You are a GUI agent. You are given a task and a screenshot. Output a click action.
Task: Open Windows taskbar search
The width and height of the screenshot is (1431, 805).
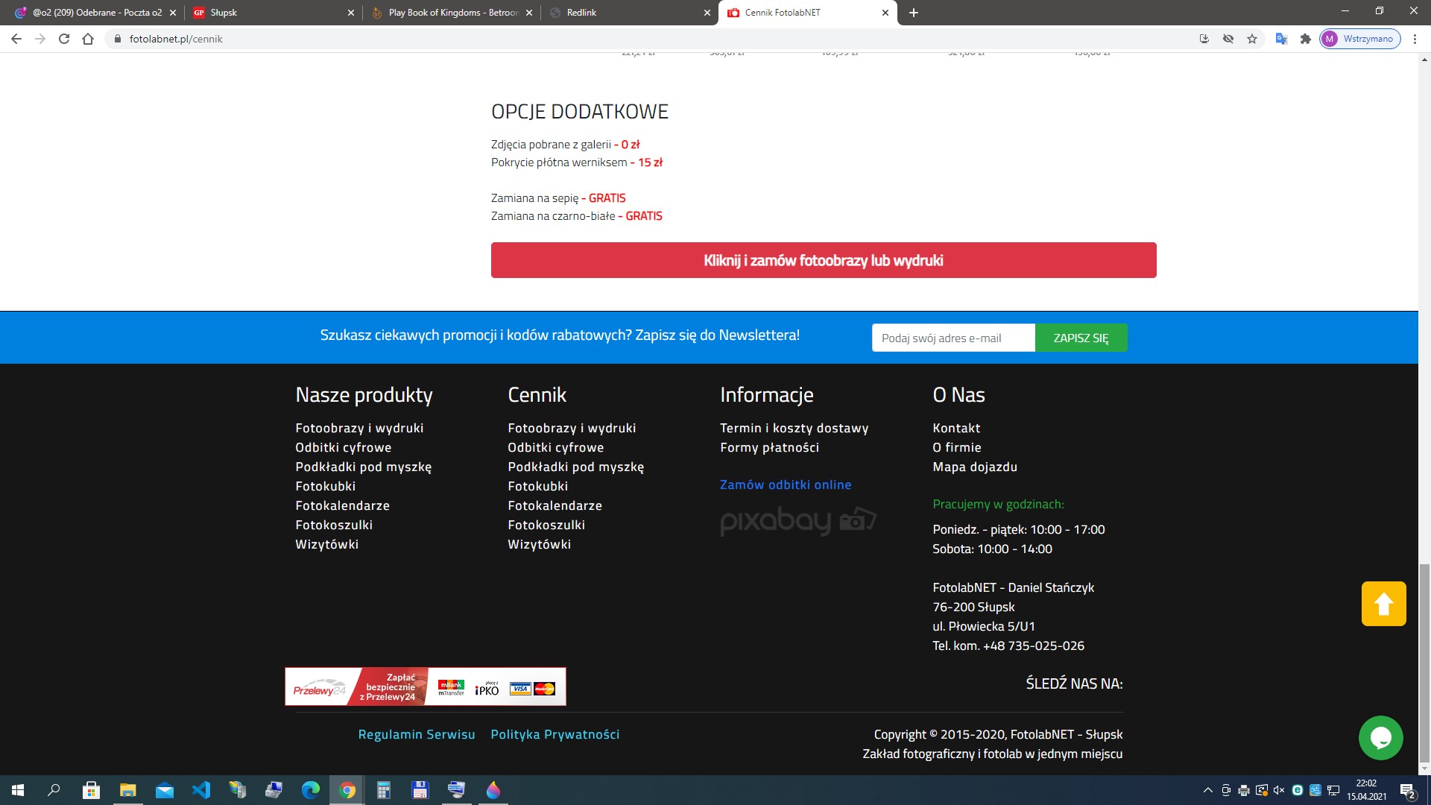(54, 790)
